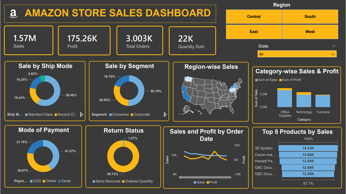Viewport: 346px width, 194px height.
Task: Click the Technology sales bar
Action: coord(304,101)
